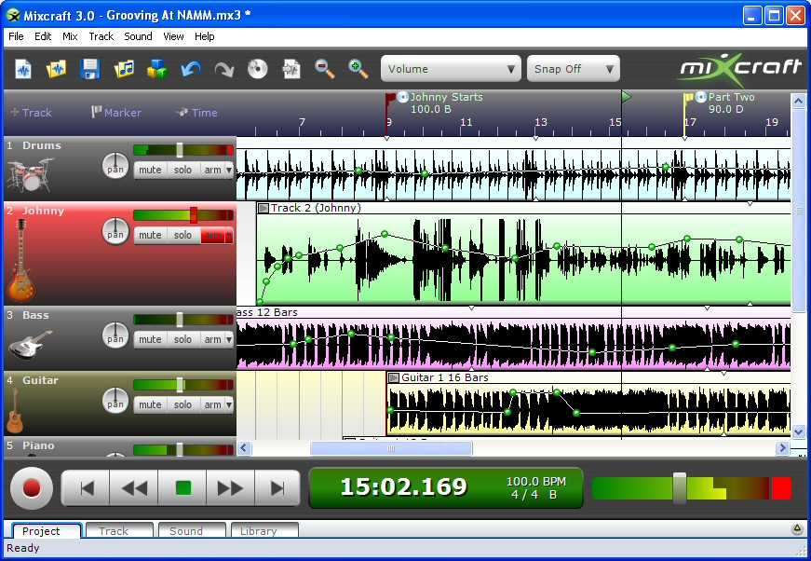The image size is (811, 561).
Task: Click the Redo arrow icon
Action: 224,69
